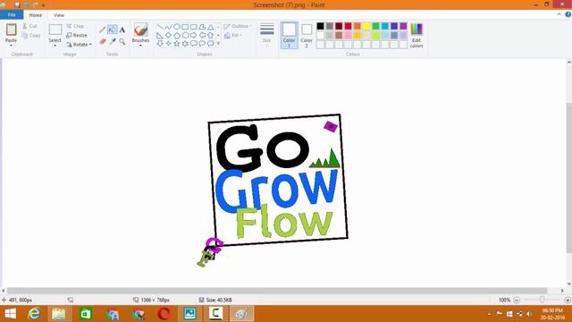572x322 pixels.
Task: Choose the Up arrow shape
Action: coord(211,36)
